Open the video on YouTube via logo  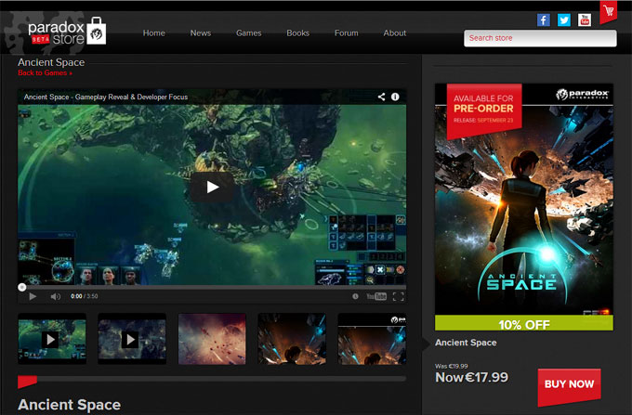point(376,297)
